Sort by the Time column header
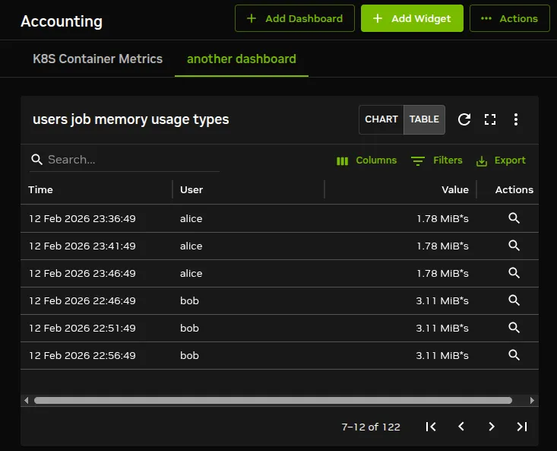Screen dimensions: 557x451 (x=40, y=190)
